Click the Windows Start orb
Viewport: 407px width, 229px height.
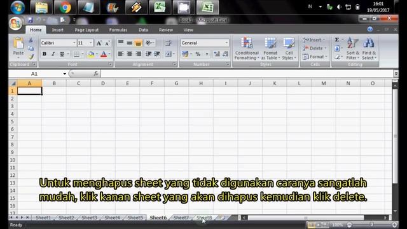tap(17, 7)
